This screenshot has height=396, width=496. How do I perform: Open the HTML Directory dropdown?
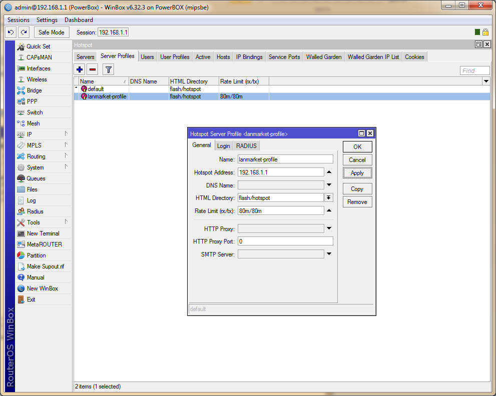point(329,198)
